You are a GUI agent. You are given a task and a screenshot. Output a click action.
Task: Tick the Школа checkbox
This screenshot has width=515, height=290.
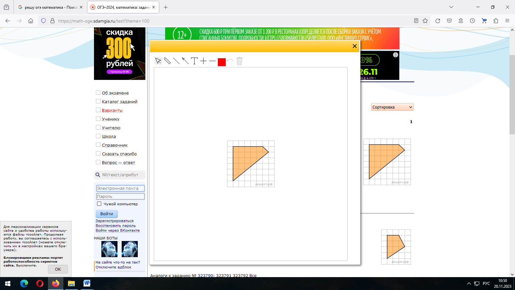98,136
